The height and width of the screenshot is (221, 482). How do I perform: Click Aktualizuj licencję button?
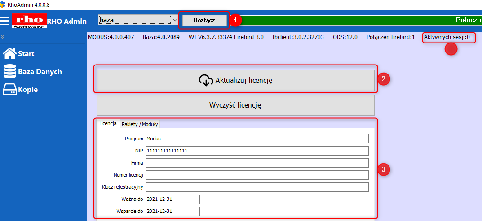[x=235, y=80]
